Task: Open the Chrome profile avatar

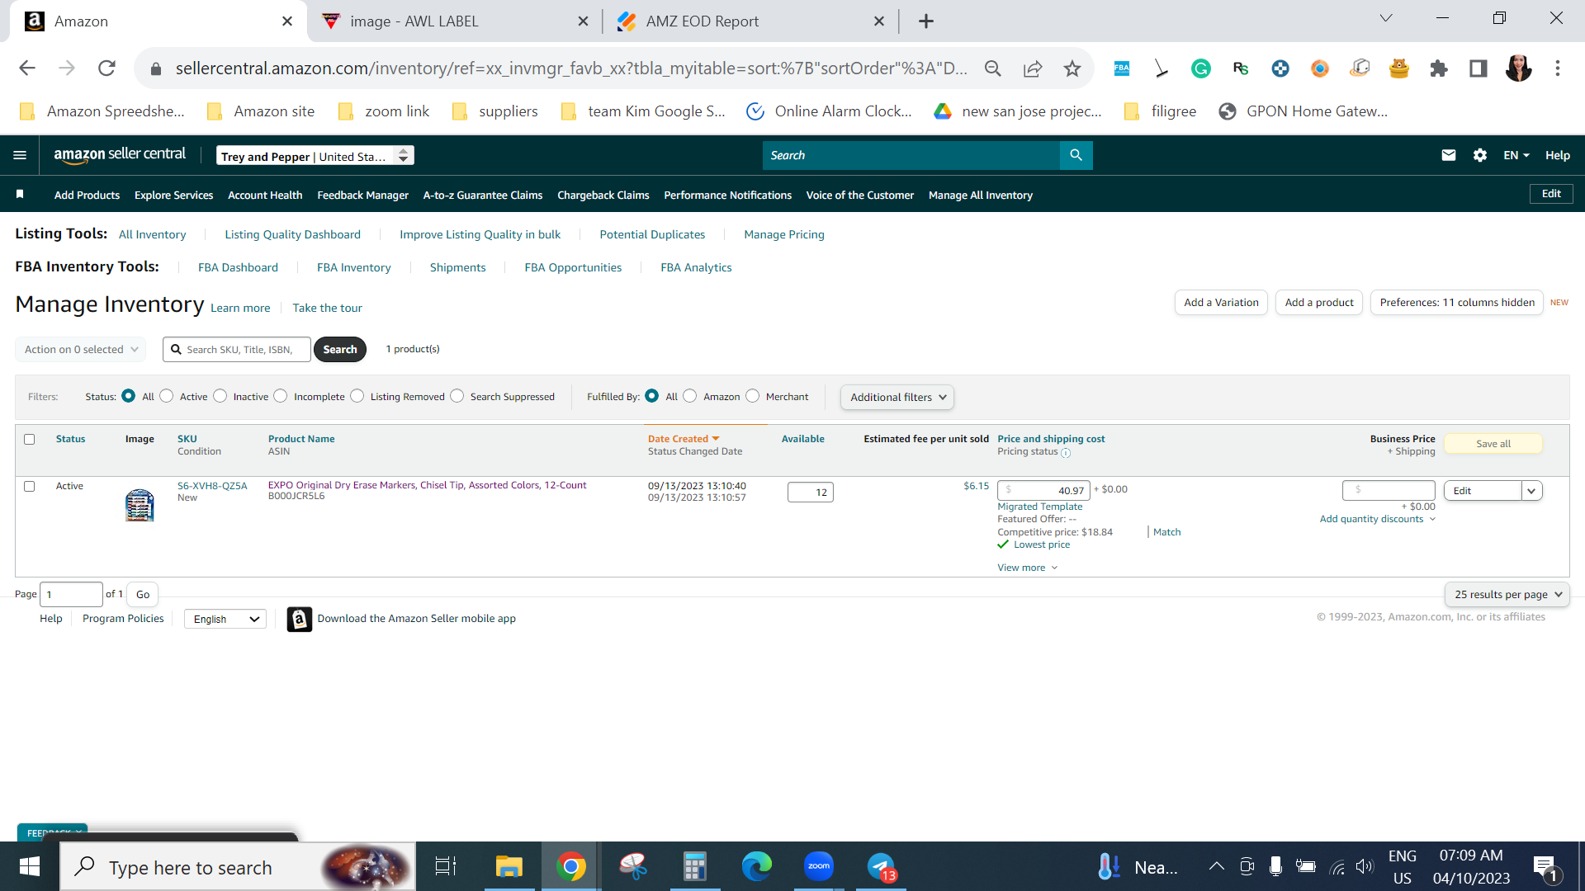Action: [1518, 68]
